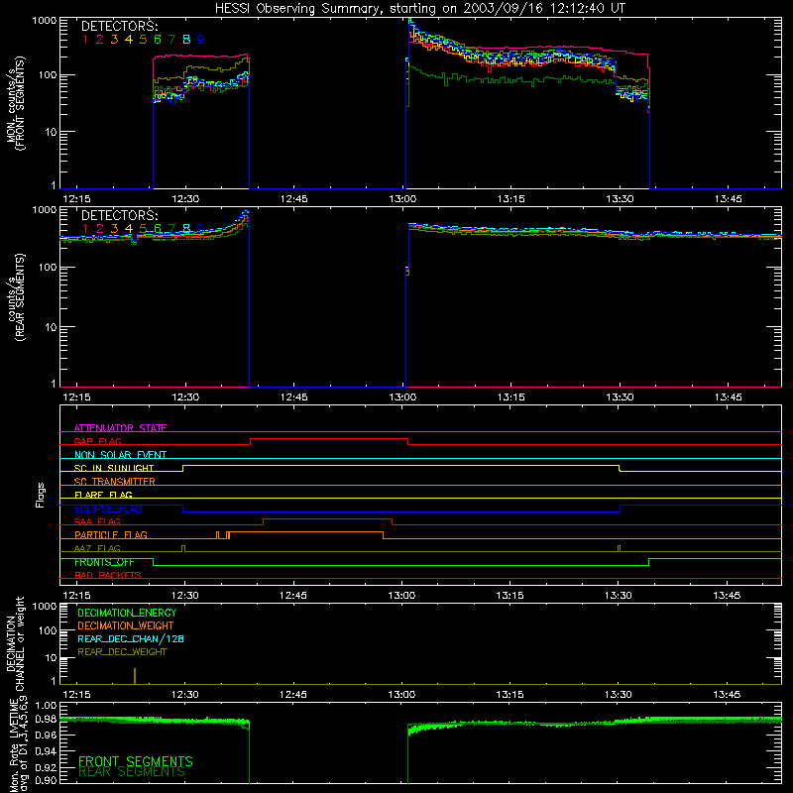The width and height of the screenshot is (793, 793).
Task: Select detector 6 in front segments legend
Action: 158,40
